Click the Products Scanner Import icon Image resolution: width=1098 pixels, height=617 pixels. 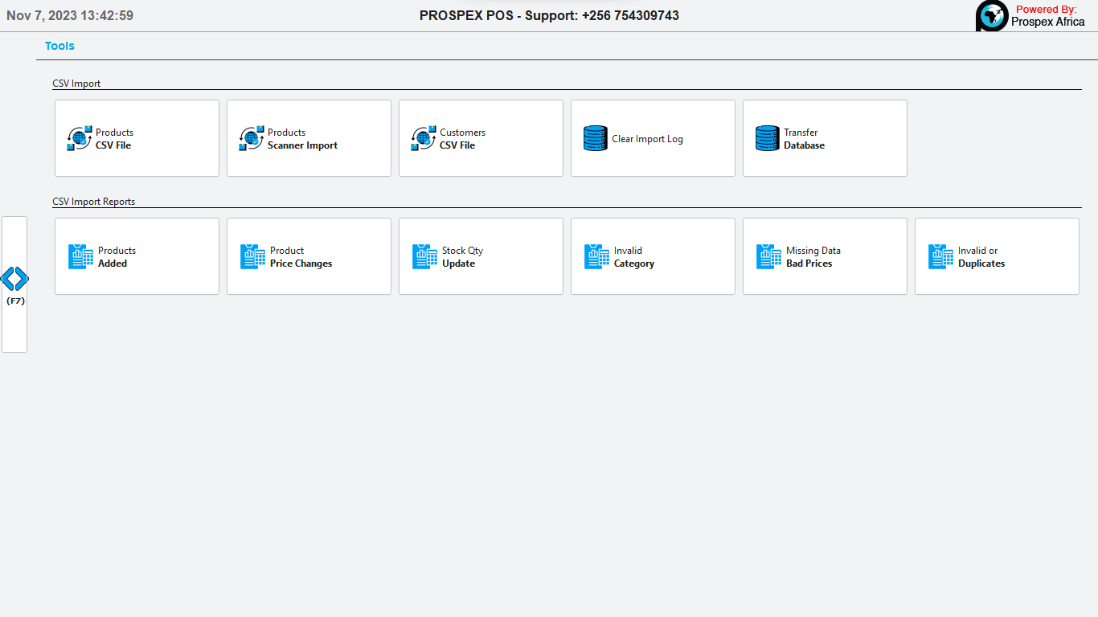point(252,138)
